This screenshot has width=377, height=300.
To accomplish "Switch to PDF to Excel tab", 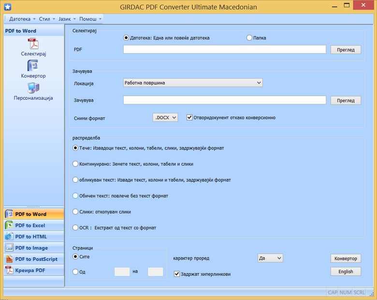I will 34,226.
